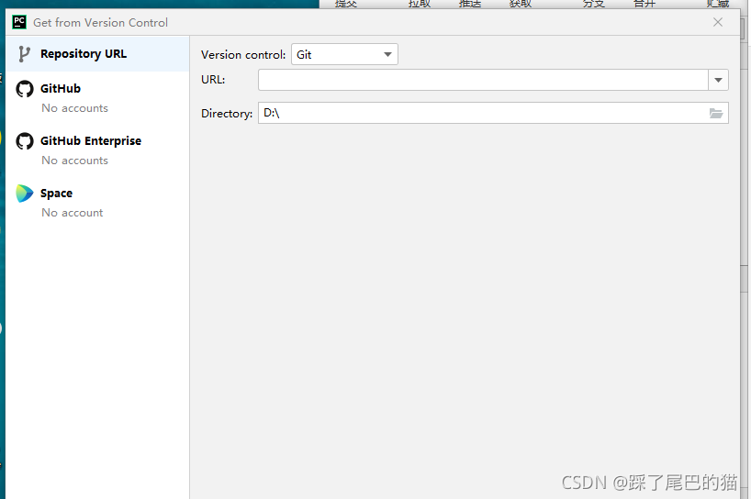This screenshot has height=499, width=751.
Task: Focus the URL input field
Action: [483, 80]
